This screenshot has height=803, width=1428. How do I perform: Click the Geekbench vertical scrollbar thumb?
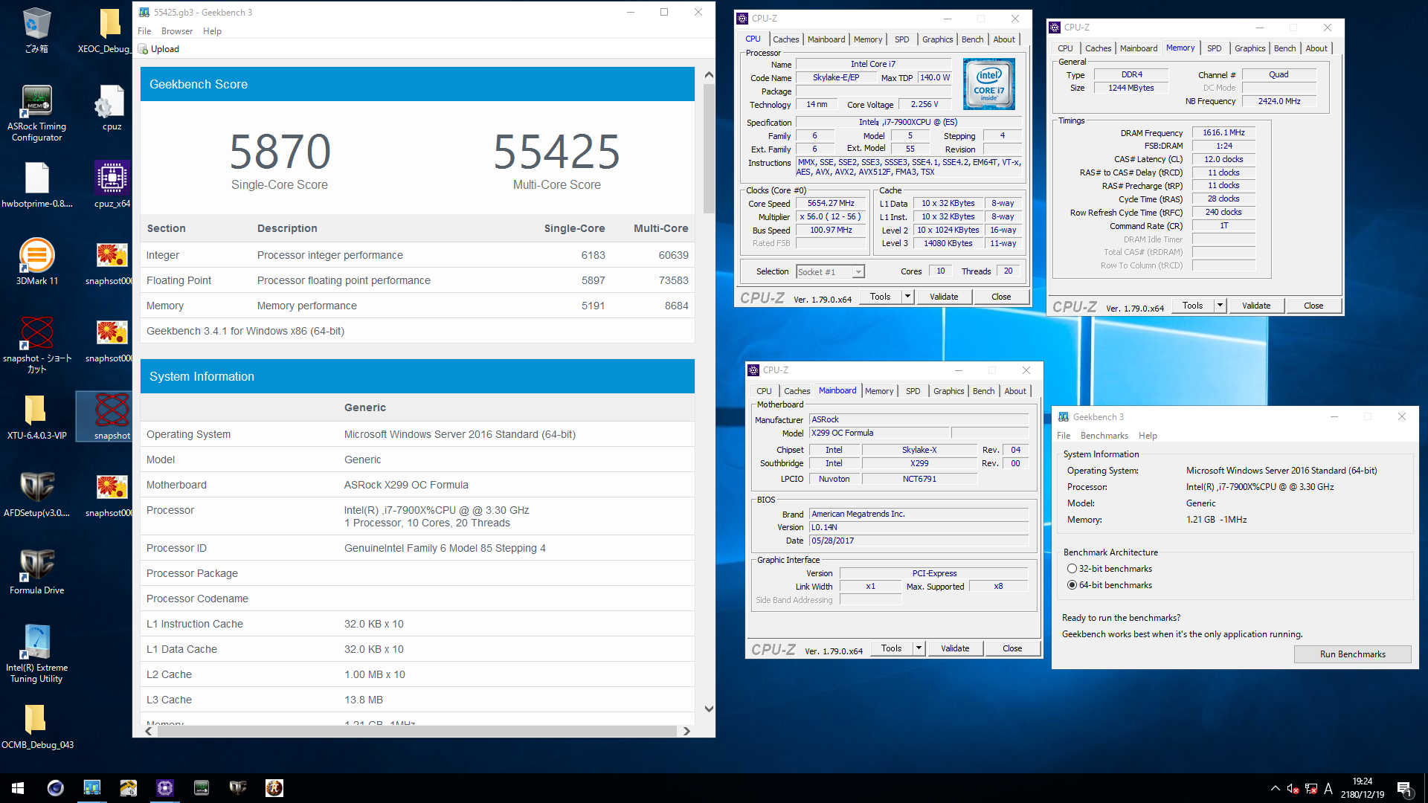point(709,149)
